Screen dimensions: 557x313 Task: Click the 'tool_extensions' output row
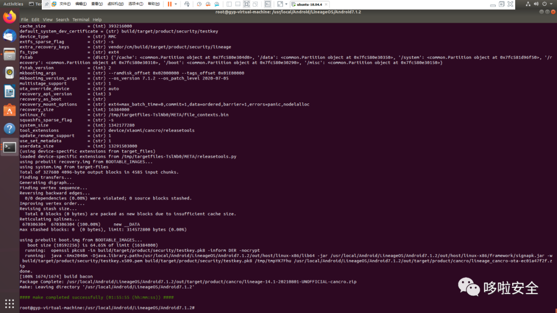coord(107,130)
